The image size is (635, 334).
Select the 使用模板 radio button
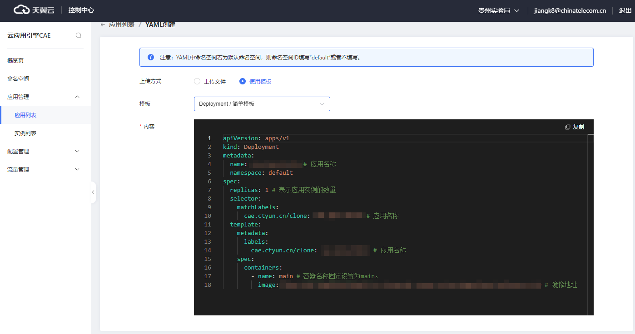tap(243, 82)
